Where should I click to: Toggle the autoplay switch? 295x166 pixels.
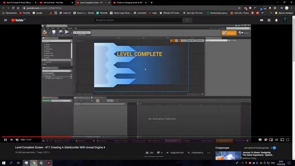click(x=273, y=148)
